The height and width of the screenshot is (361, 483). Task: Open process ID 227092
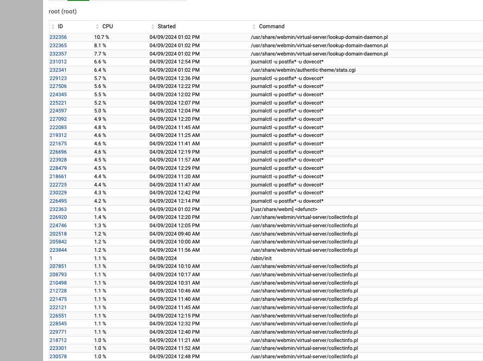(58, 119)
